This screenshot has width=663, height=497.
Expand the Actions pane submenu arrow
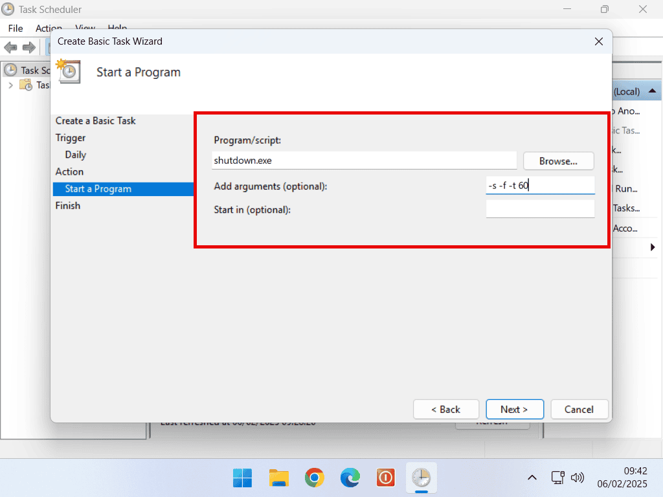(x=652, y=247)
